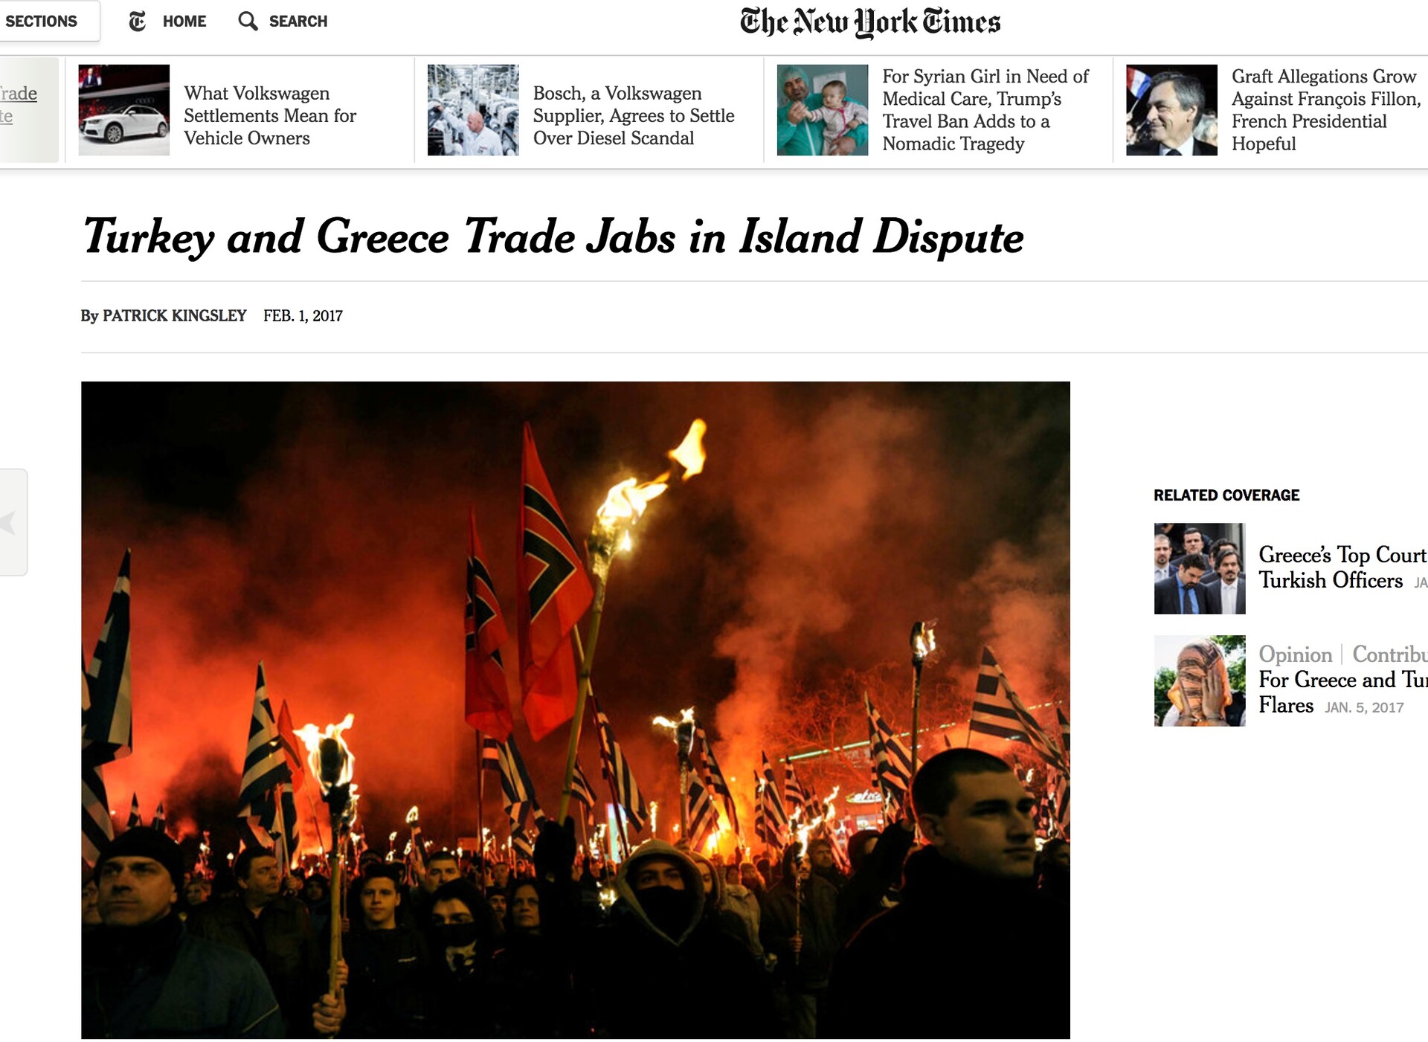
Task: Go to Home in the top bar
Action: pos(184,22)
